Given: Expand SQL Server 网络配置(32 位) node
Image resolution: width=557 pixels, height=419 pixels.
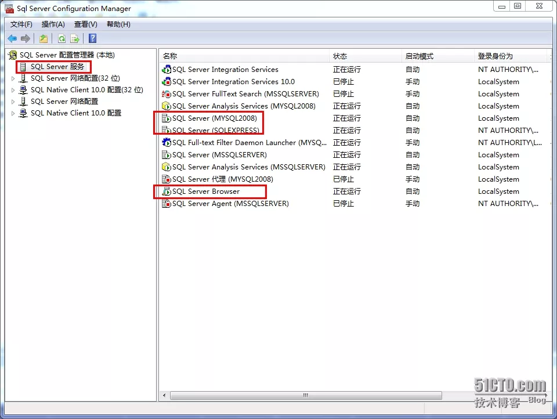Looking at the screenshot, I should coord(13,78).
